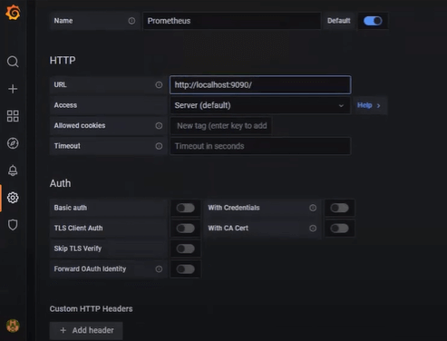Open the Explore compass icon
This screenshot has width=447, height=341.
13,143
